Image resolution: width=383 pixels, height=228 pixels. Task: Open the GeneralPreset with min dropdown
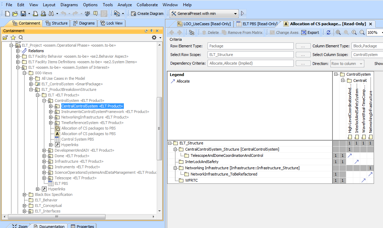pyautogui.click(x=236, y=13)
